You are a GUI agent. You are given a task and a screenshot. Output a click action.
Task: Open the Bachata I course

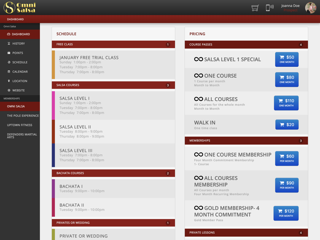113,188
